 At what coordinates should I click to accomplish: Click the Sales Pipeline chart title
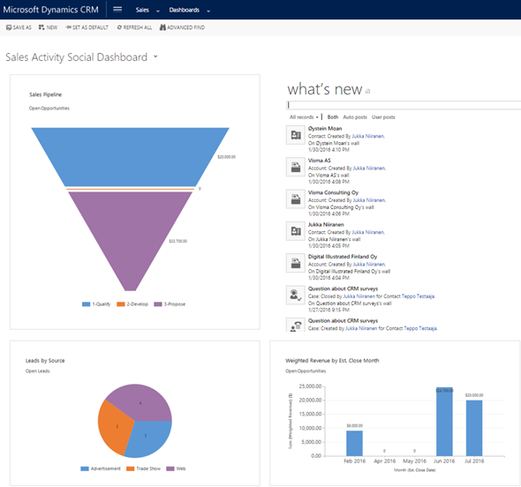point(46,94)
